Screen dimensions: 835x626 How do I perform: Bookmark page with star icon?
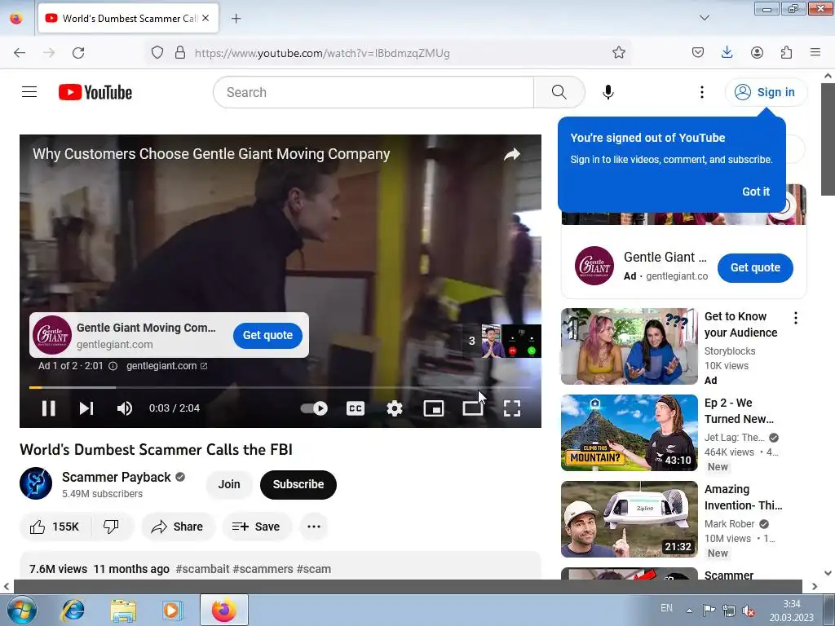pyautogui.click(x=618, y=53)
